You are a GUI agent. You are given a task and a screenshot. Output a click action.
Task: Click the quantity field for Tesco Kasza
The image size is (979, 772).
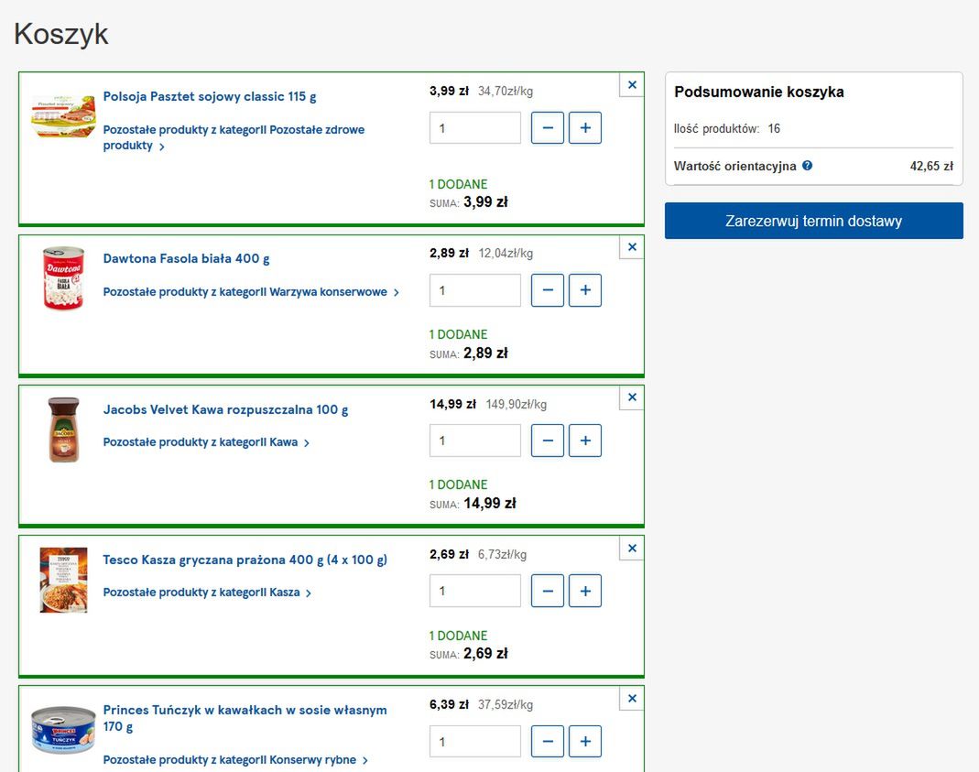point(475,591)
